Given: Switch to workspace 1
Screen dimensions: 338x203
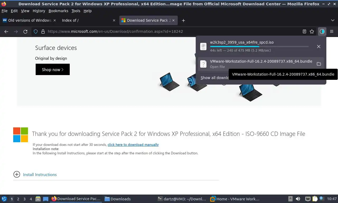Looking at the screenshot, I should (12, 199).
